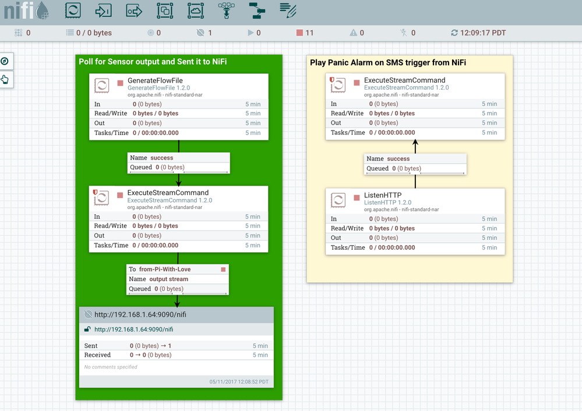Select the Remote Process Group icon
Screen dimensions: 582x411
click(196, 10)
